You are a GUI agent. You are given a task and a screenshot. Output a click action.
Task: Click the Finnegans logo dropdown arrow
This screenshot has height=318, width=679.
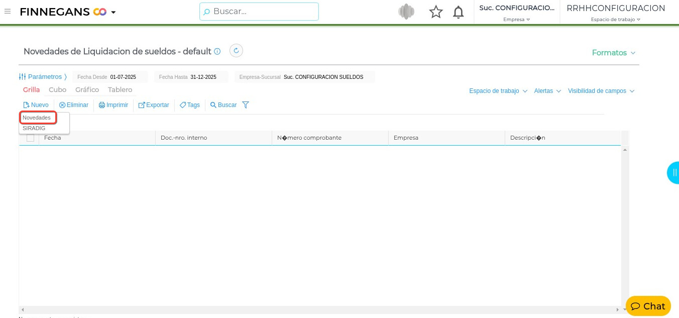pos(114,12)
